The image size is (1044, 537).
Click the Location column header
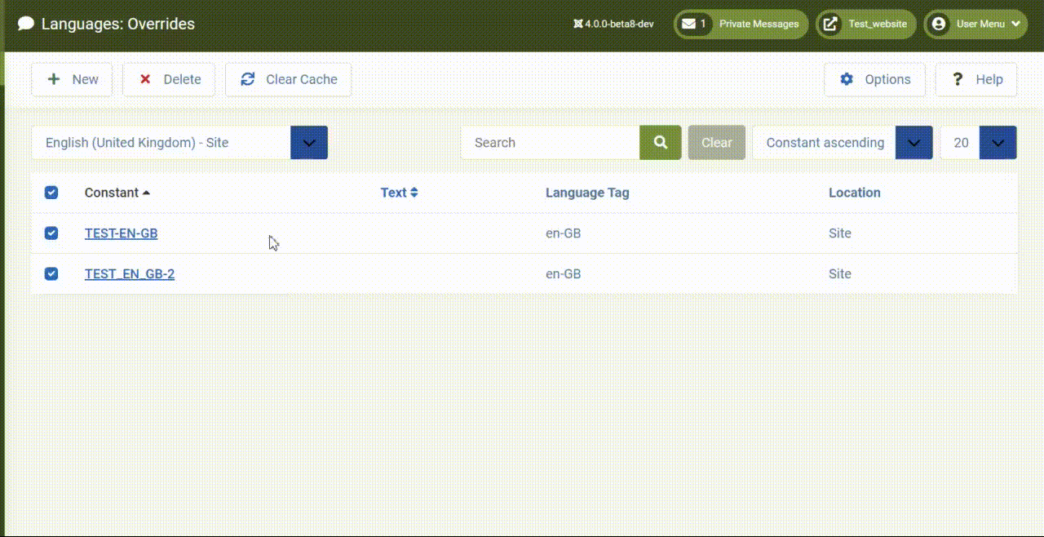855,193
